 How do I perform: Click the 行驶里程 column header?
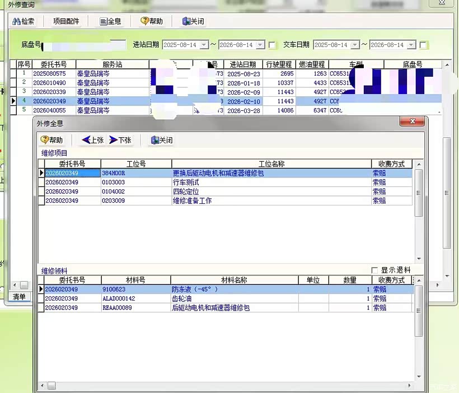(279, 64)
